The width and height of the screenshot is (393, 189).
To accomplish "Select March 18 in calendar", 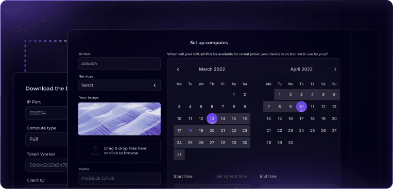I will point(190,131).
